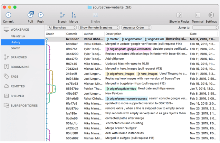
Task: Select 'deal with invalid instanceids' commit
Action: [x=124, y=133]
